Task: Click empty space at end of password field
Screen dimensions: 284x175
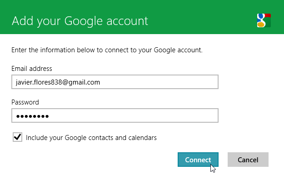Action: coord(133,115)
